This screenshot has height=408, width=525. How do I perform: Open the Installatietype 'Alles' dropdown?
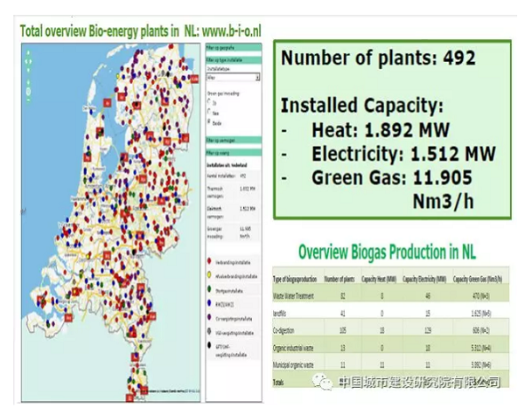[x=232, y=76]
